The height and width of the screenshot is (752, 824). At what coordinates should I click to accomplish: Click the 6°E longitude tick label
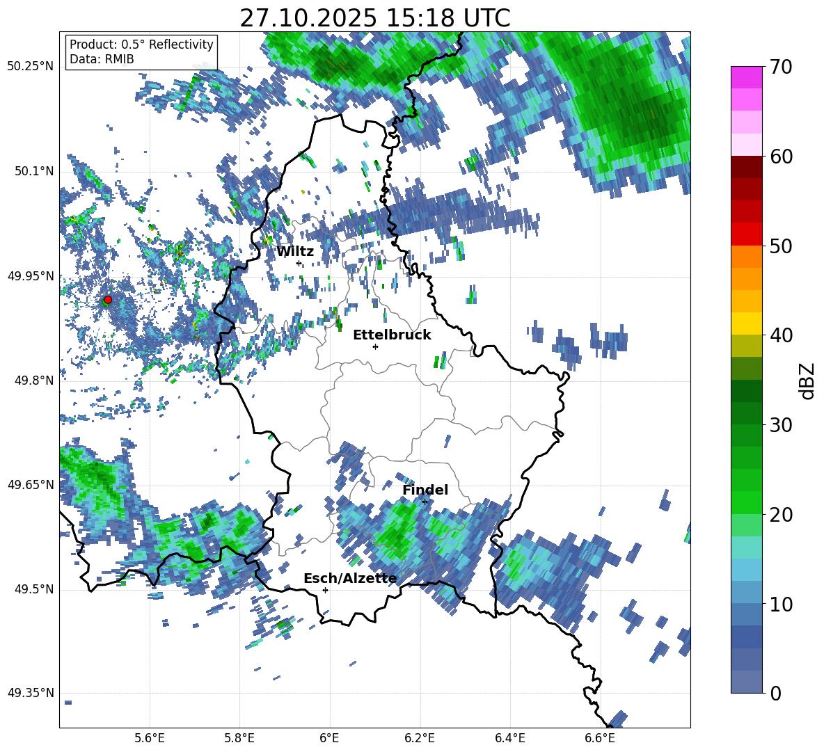tap(329, 738)
